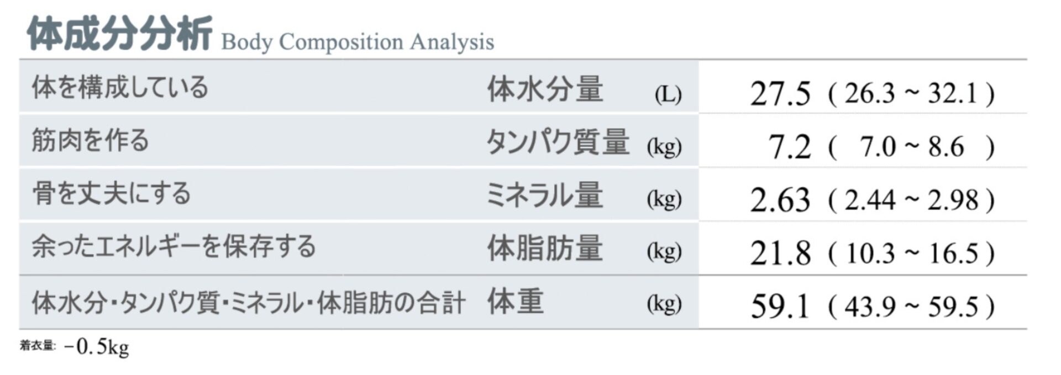Click the (L) unit beside 体水分量

(668, 95)
